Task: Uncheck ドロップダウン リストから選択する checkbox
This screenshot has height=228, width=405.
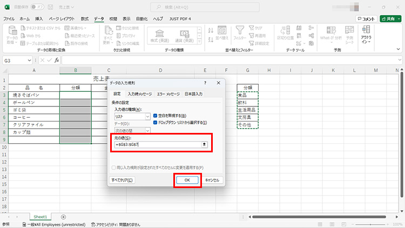Action: coord(156,123)
